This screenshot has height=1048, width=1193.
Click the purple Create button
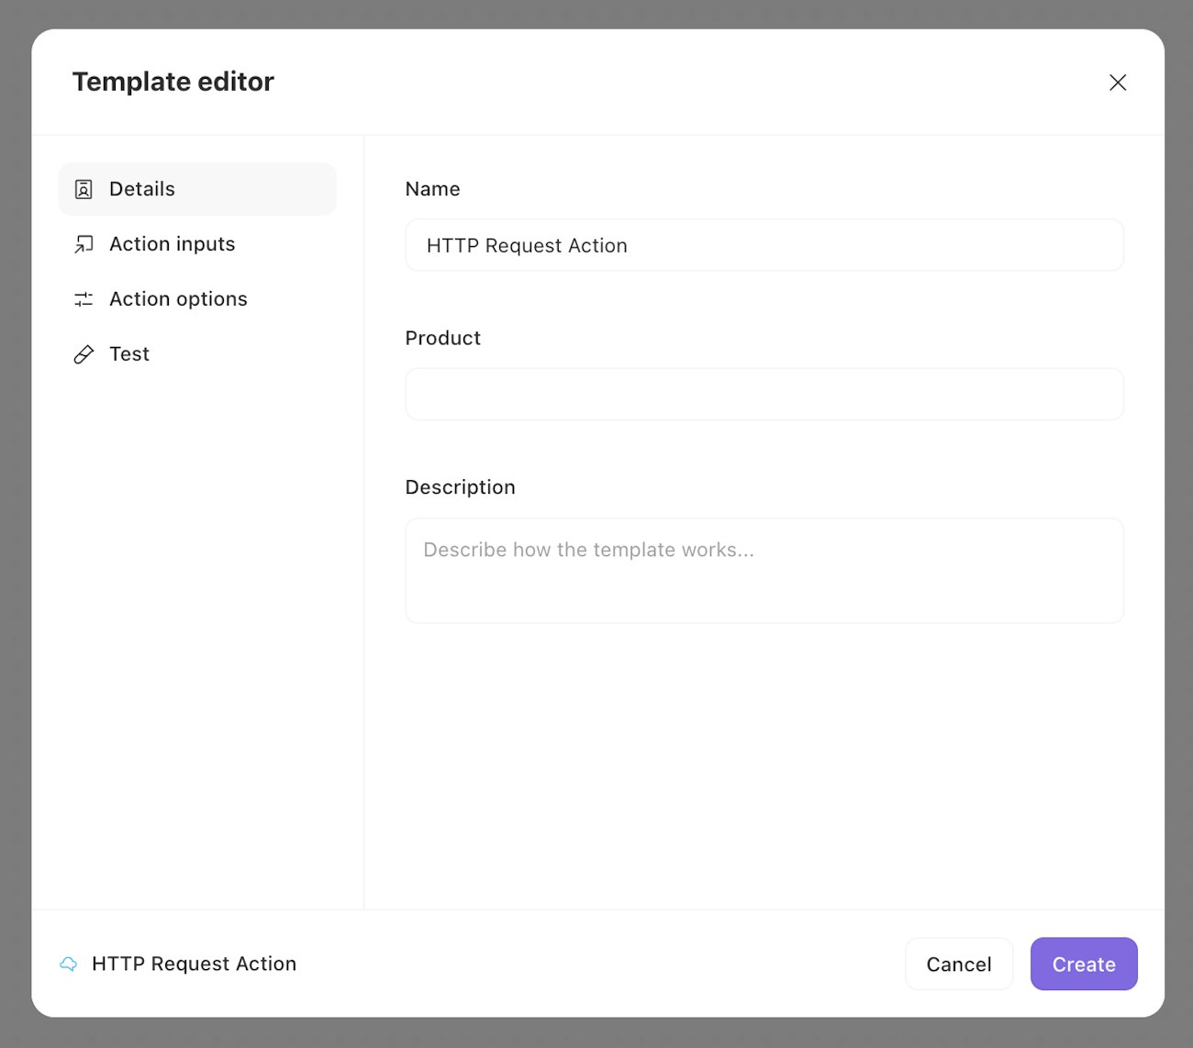[1083, 964]
